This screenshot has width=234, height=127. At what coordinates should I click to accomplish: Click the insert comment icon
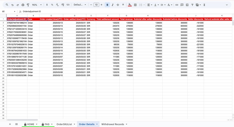[182, 5]
